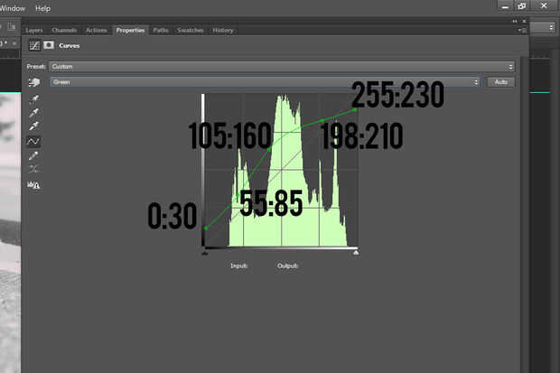560x373 pixels.
Task: Switch to the Layers tab
Action: tap(34, 31)
